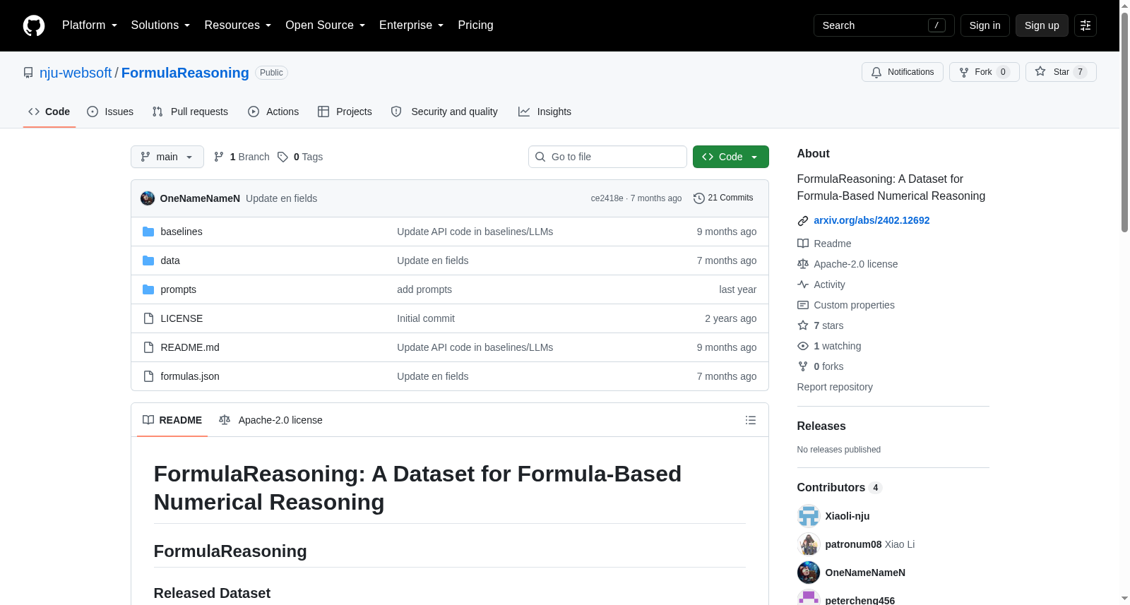The width and height of the screenshot is (1130, 605).
Task: Fork the repository with Fork button
Action: pos(985,72)
